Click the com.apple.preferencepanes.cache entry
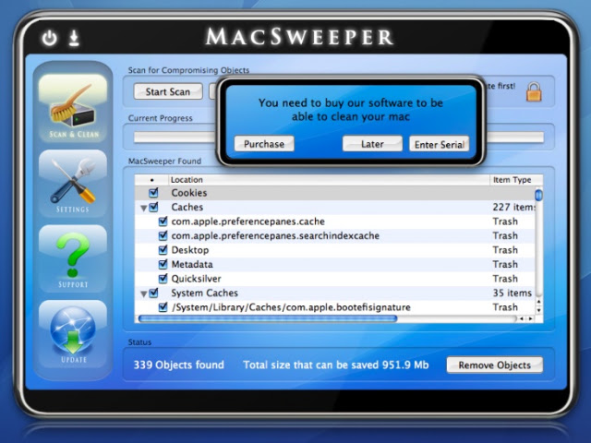The image size is (591, 443). coord(248,221)
